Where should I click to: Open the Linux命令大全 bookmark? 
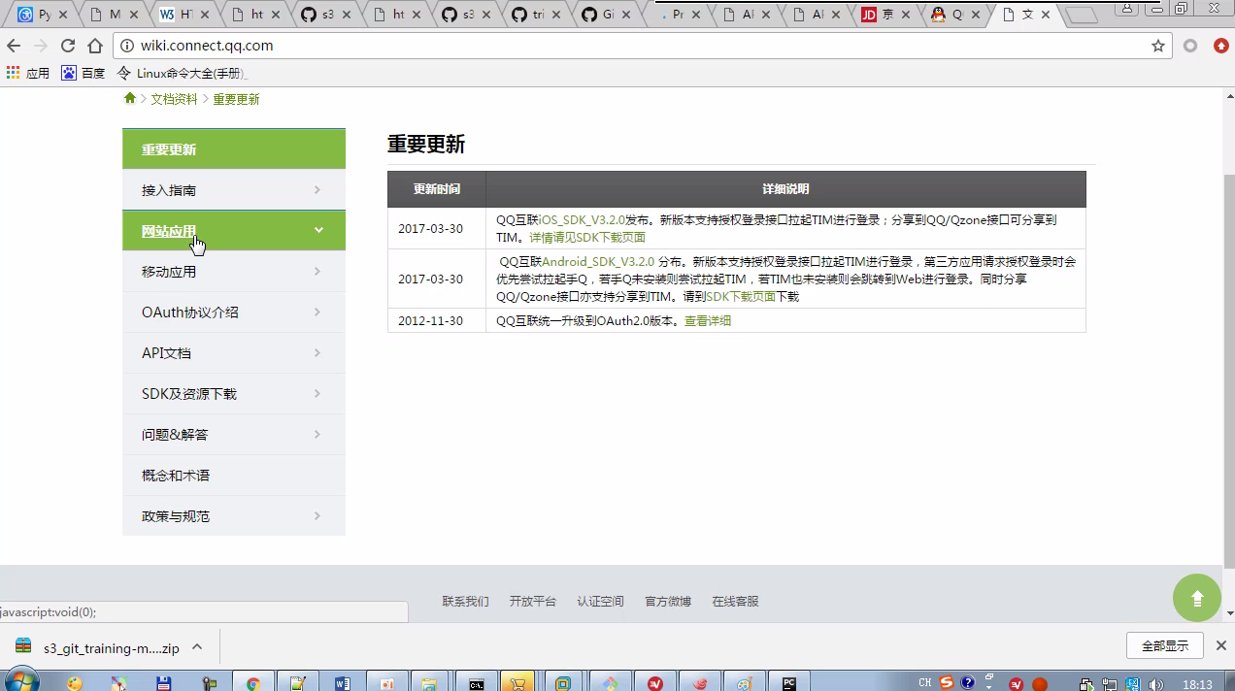click(x=183, y=73)
